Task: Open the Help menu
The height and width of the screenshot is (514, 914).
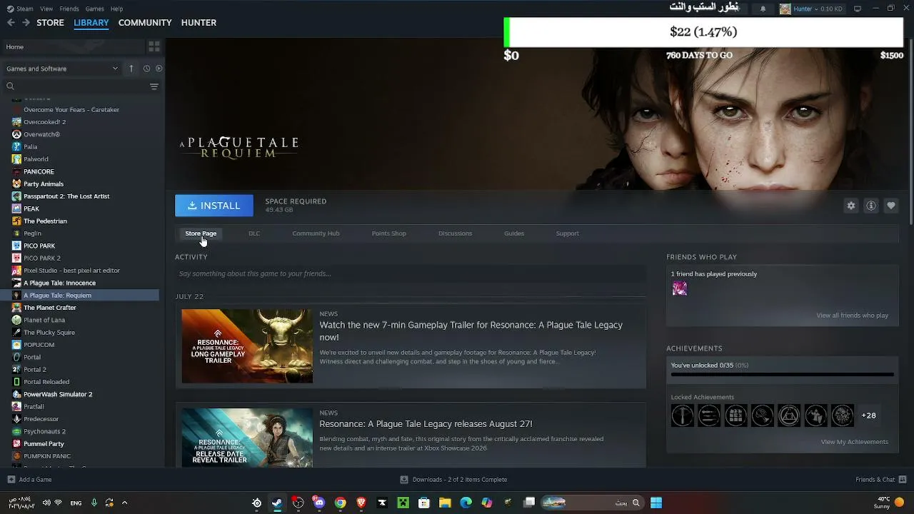Action: coord(116,9)
